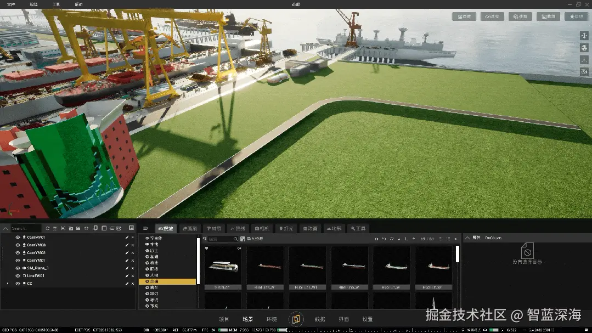Go to 设置 in the bottom navigation

click(x=368, y=319)
